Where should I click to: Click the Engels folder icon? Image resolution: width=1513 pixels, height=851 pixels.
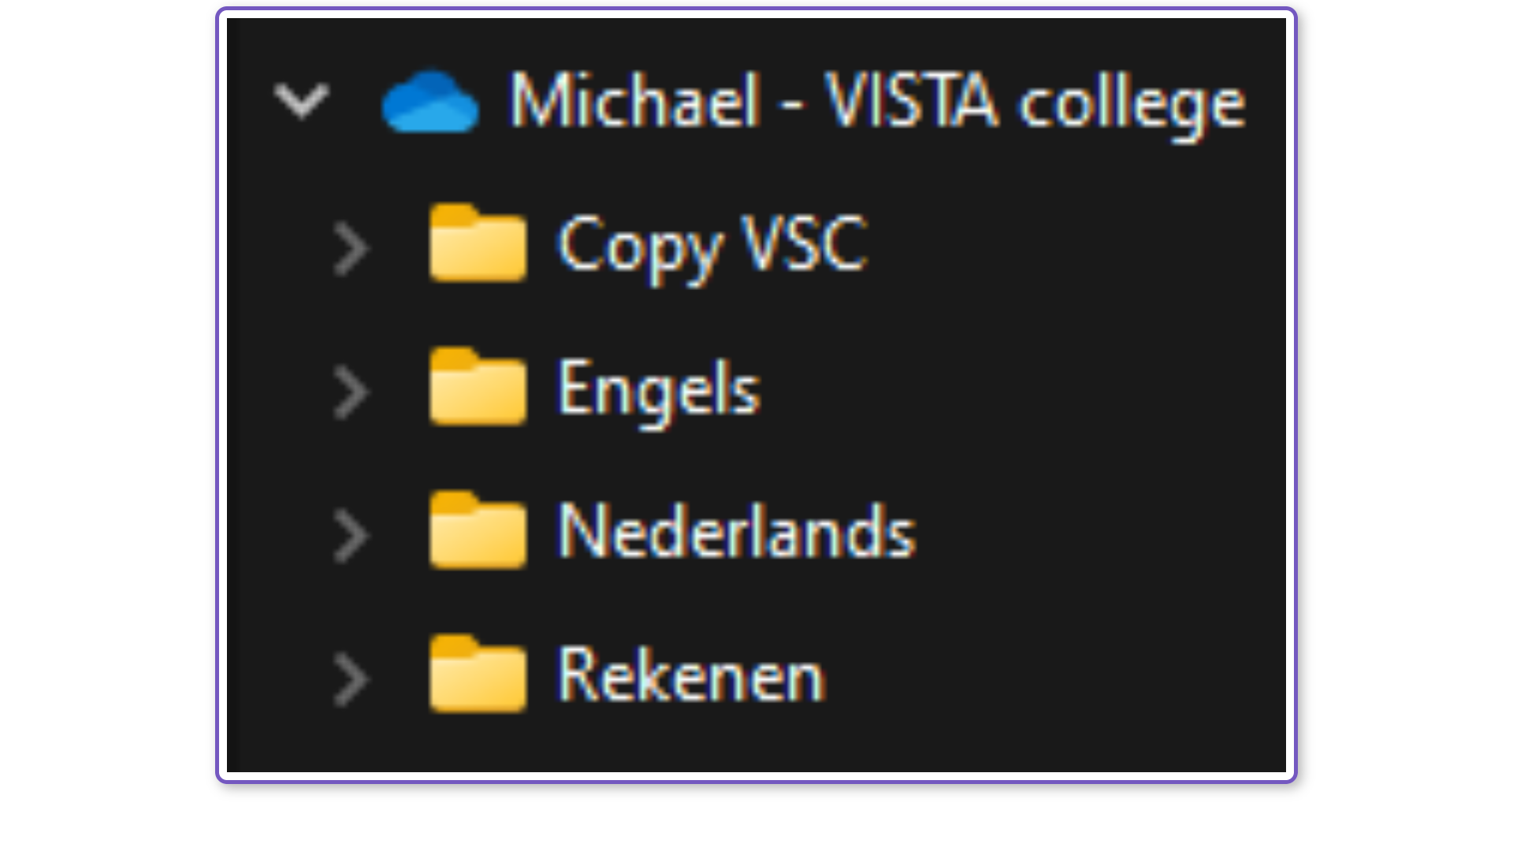pos(478,388)
